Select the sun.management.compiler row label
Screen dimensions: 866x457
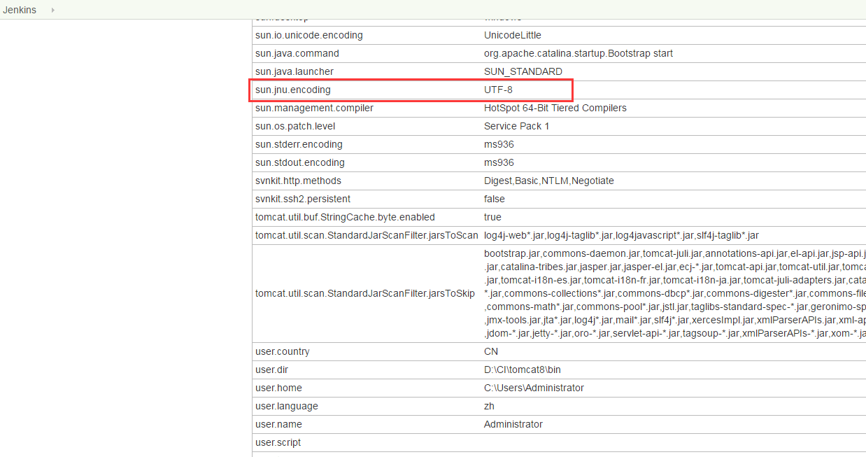pyautogui.click(x=314, y=108)
